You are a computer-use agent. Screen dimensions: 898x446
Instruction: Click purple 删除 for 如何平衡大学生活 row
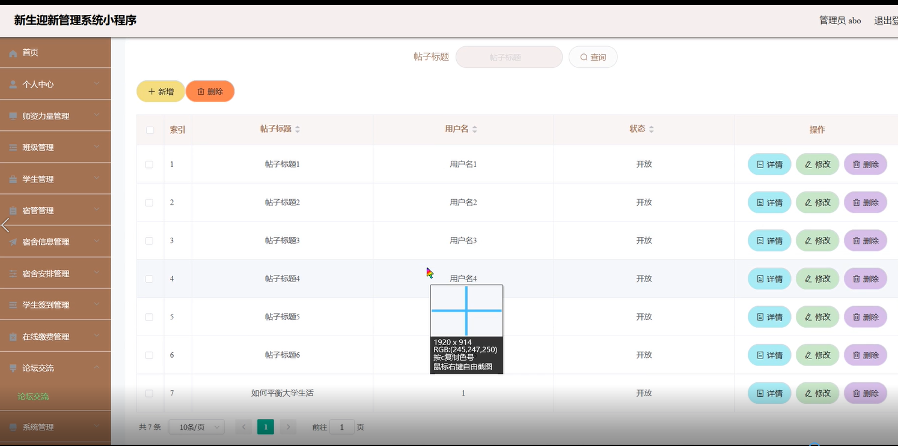[866, 394]
